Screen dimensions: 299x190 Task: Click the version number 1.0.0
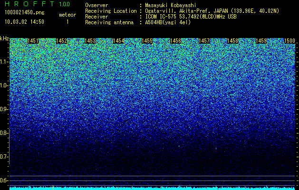(65, 4)
